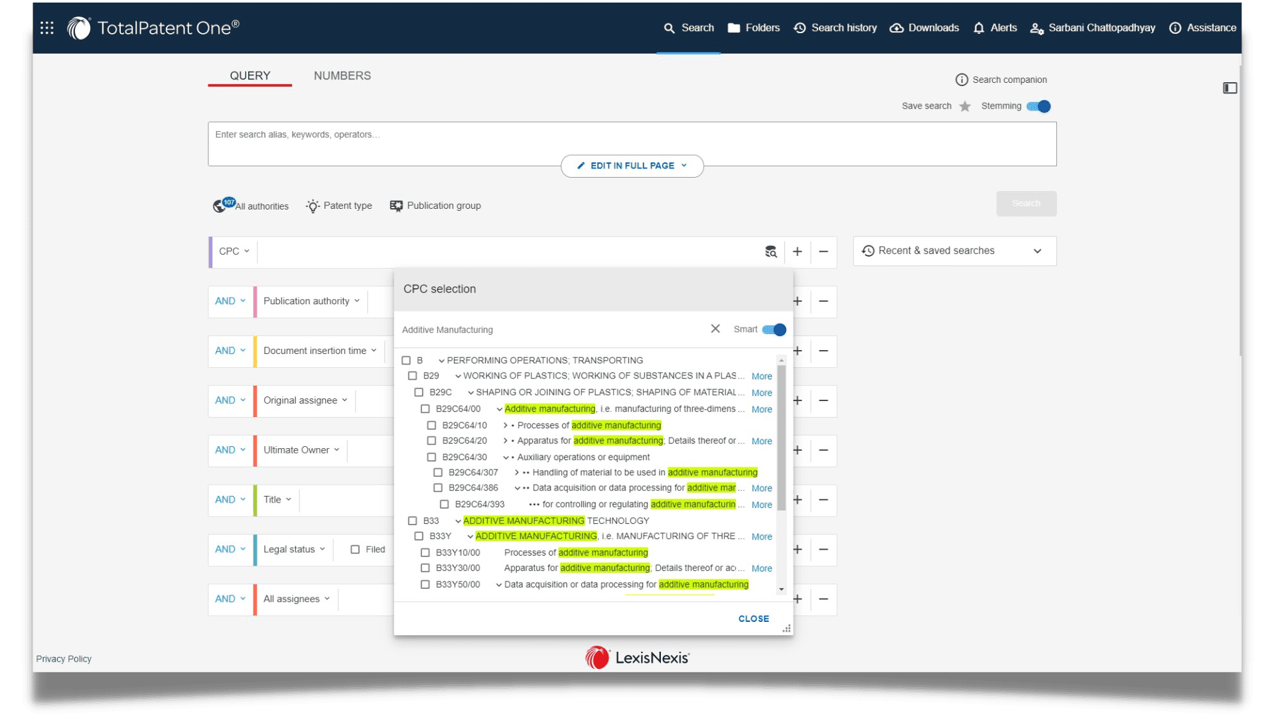Open Folders from the top navigation
Screen dimensions: 1274x716
coord(754,28)
